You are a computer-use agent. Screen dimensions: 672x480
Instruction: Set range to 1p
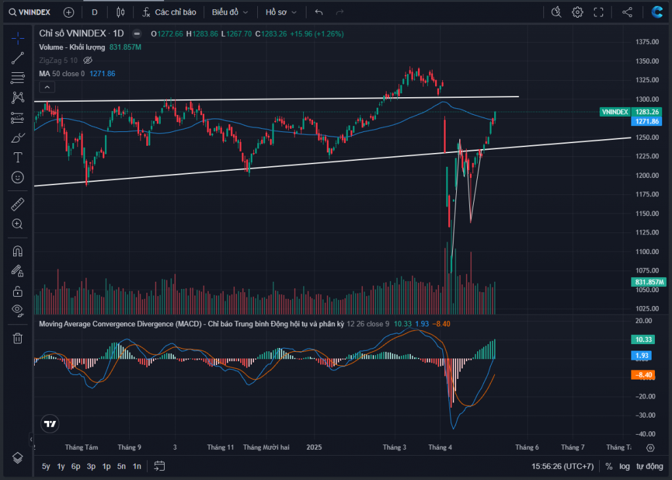106,466
